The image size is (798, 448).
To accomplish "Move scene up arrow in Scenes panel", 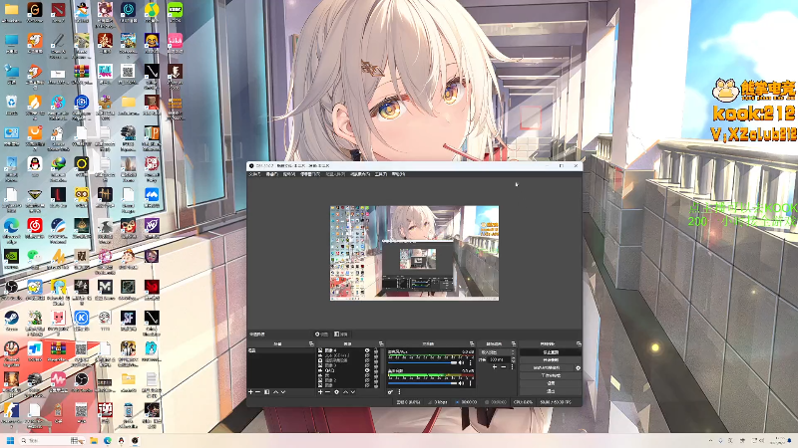I will [x=276, y=392].
